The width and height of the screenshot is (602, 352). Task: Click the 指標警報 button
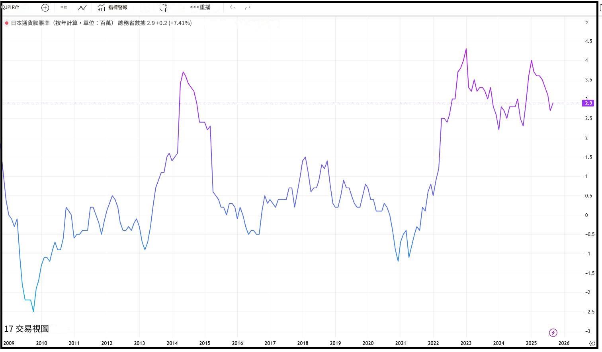point(118,8)
